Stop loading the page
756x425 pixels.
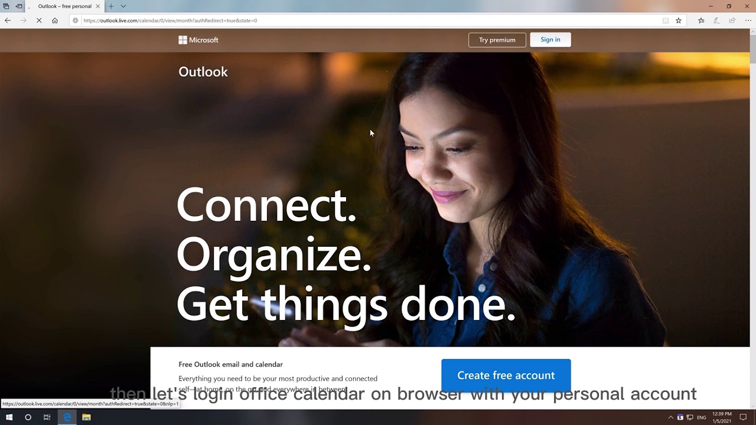[x=39, y=21]
